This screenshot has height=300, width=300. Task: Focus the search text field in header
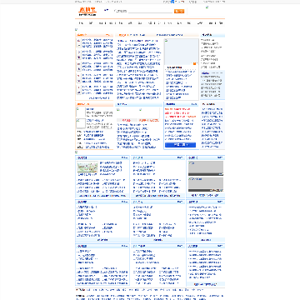(x=151, y=11)
